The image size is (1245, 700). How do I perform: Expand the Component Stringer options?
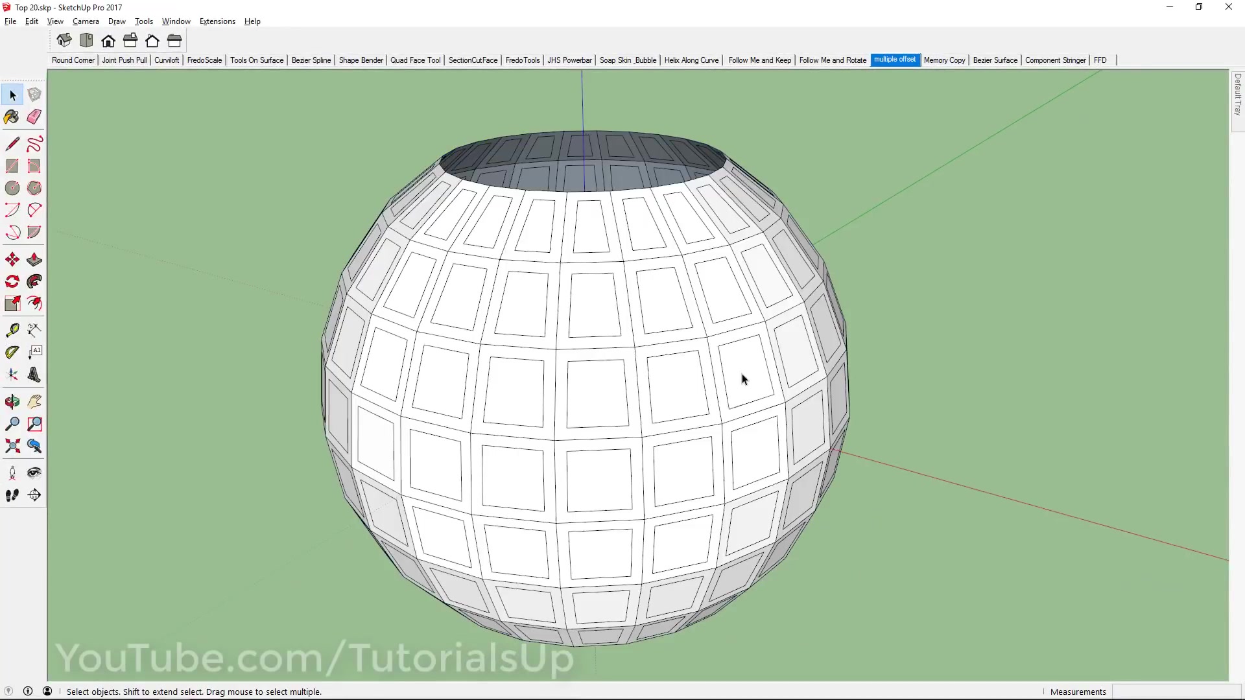coord(1054,60)
